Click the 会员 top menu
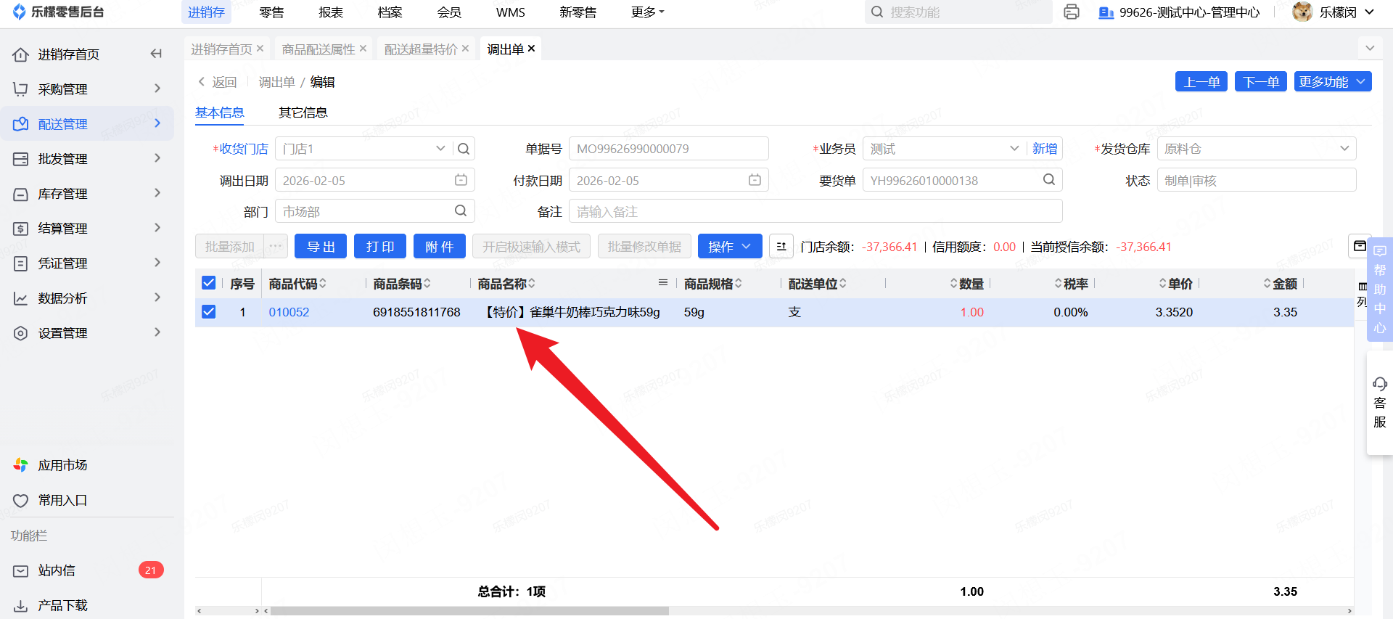 (449, 12)
